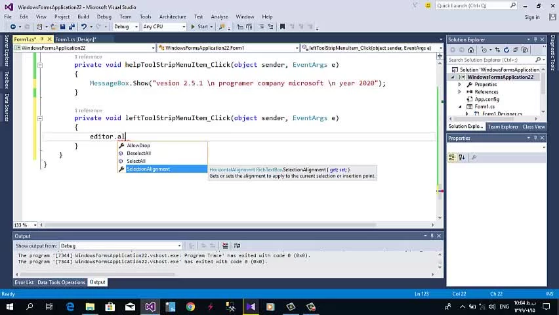Open the Start button dropdown arrow

[x=211, y=27]
